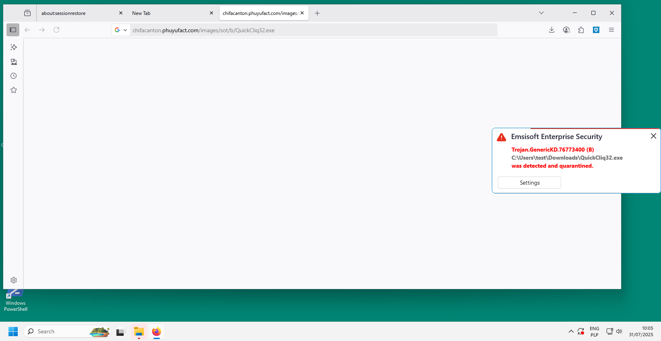Open the Extensions puzzle icon
Screen dimensions: 661x341
coord(581,30)
